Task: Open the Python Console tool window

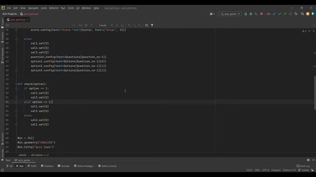Action: pyautogui.click(x=107, y=166)
